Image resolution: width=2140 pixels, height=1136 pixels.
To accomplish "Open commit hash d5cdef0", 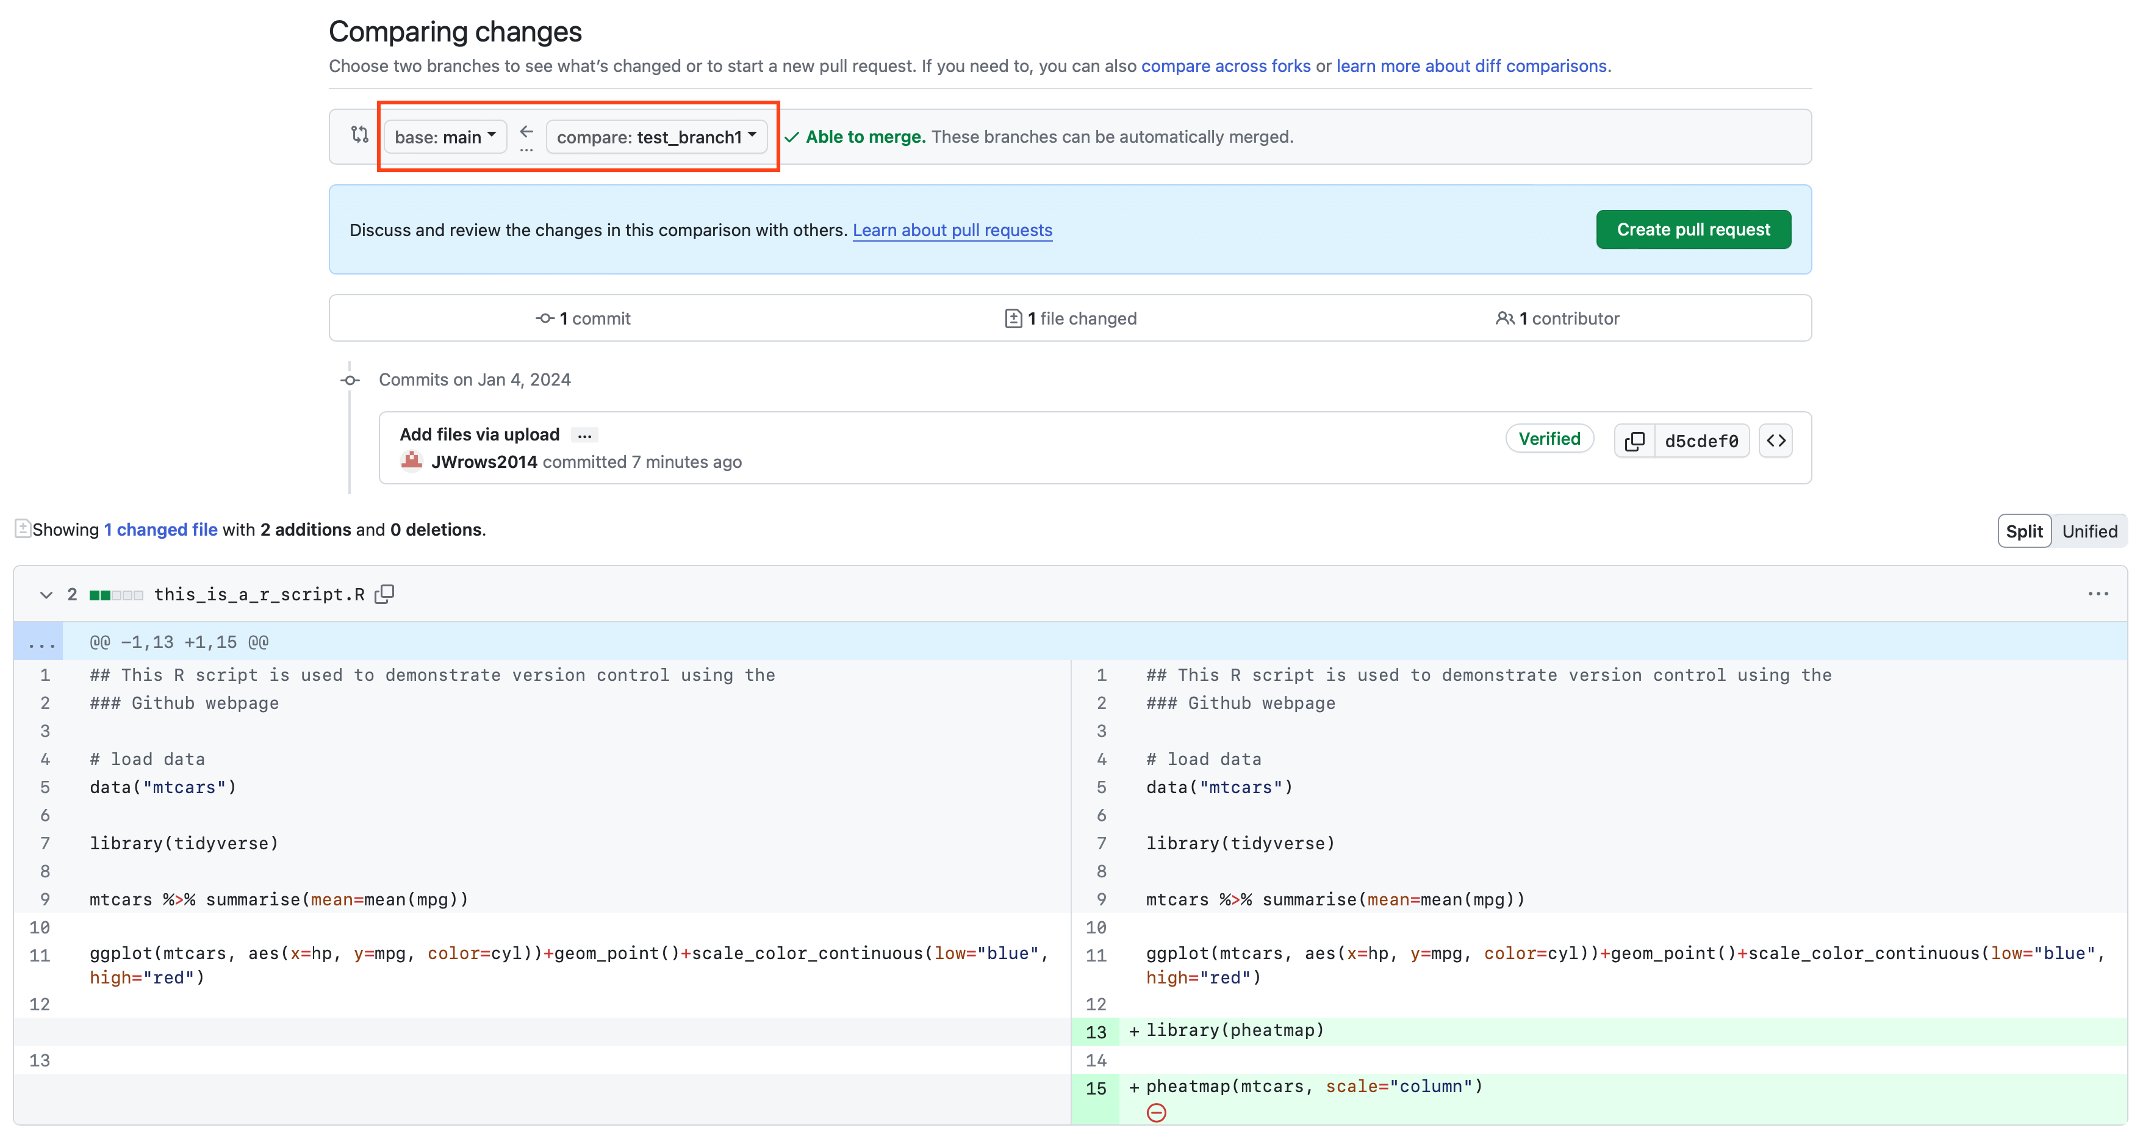I will point(1701,441).
